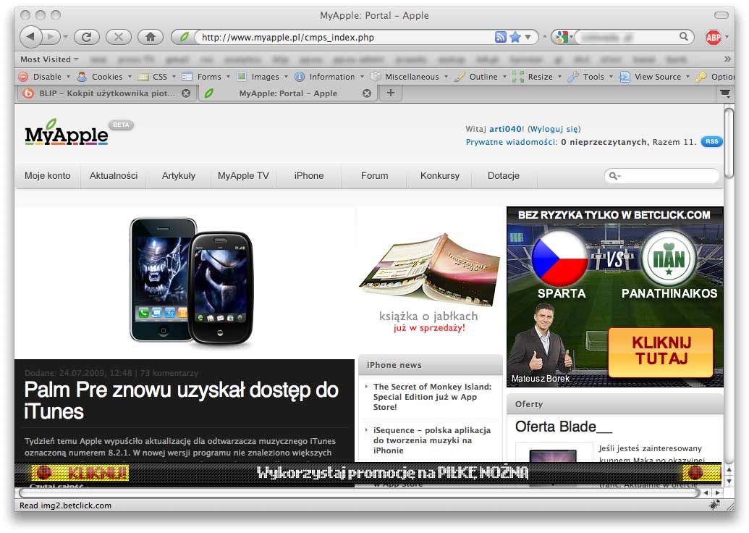Open the Dotacje navigation item
The width and height of the screenshot is (749, 533).
tap(504, 176)
